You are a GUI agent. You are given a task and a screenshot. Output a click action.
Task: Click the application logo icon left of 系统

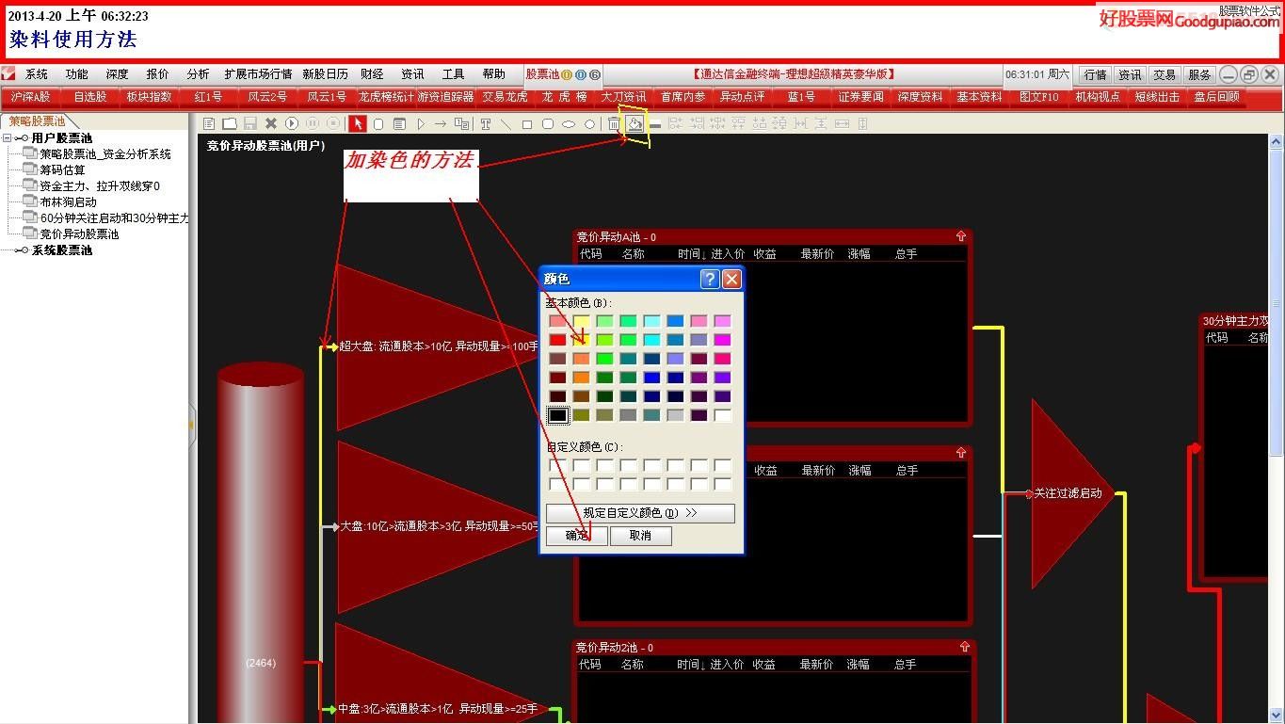[8, 74]
